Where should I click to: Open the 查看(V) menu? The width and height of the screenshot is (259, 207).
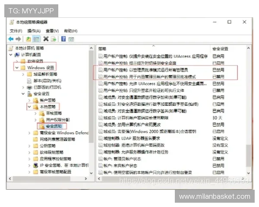click(52, 31)
